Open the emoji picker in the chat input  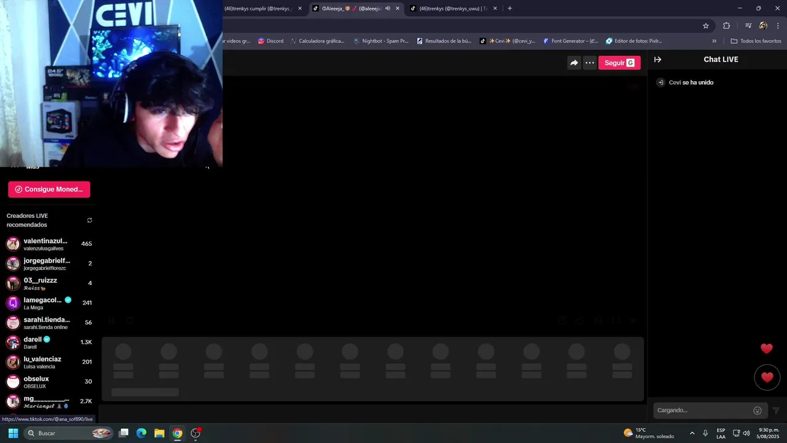click(x=757, y=410)
